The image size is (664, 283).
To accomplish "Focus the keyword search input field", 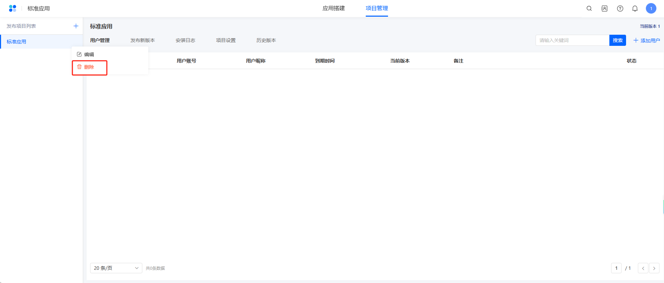I will coord(572,40).
